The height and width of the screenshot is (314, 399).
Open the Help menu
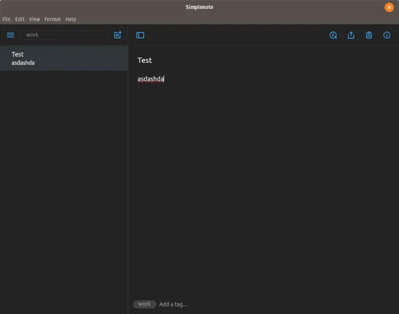coord(71,19)
